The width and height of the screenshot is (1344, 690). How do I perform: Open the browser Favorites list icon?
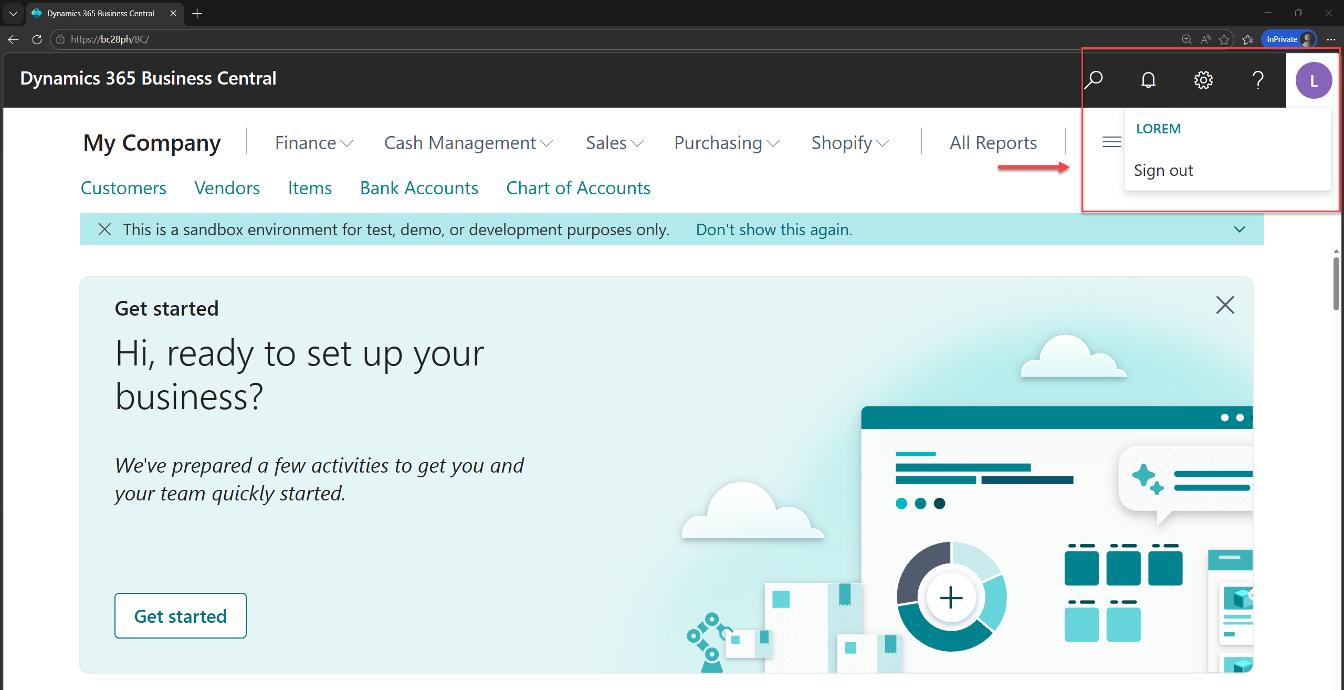[1248, 39]
